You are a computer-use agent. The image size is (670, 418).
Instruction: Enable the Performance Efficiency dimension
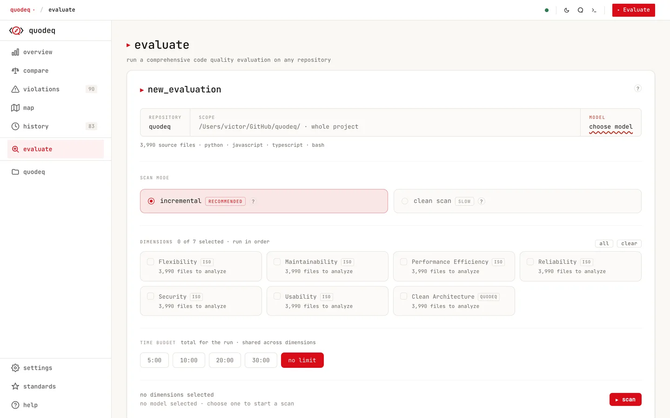(404, 262)
